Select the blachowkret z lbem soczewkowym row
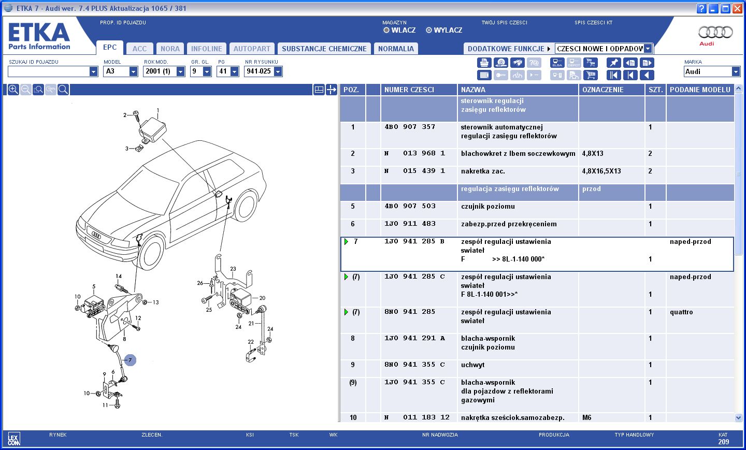746x450 pixels. (x=537, y=157)
